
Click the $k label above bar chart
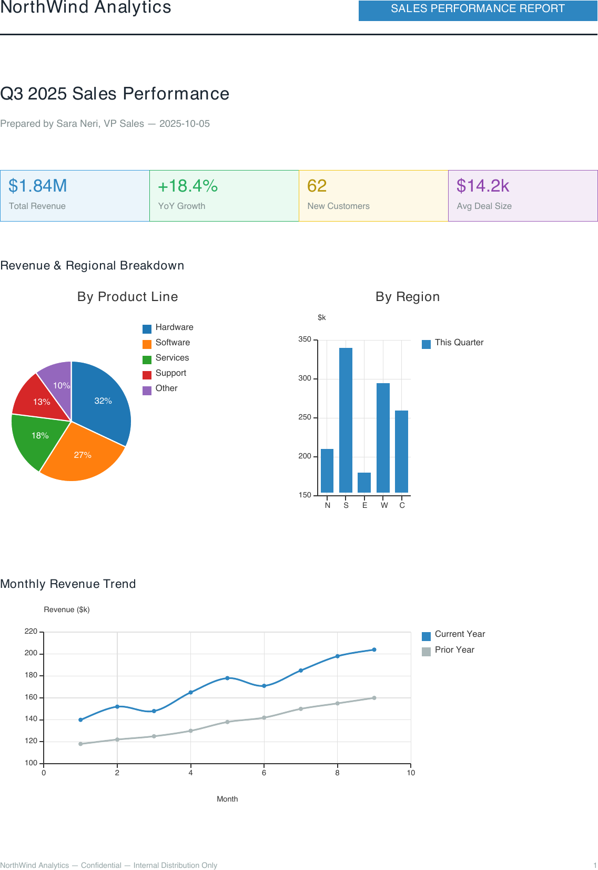coord(322,317)
